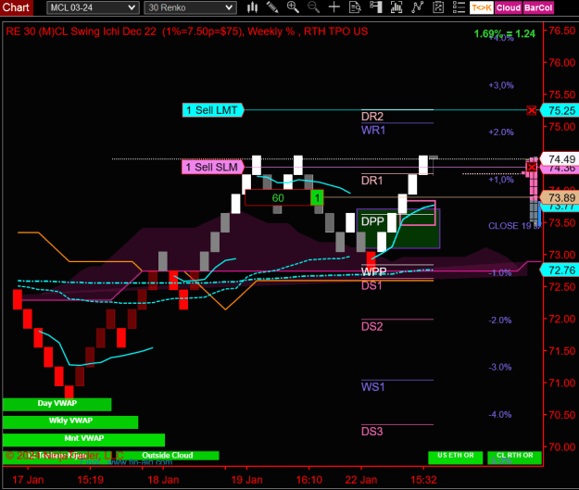Click the US ETH OR button
The image size is (579, 490).
click(455, 458)
